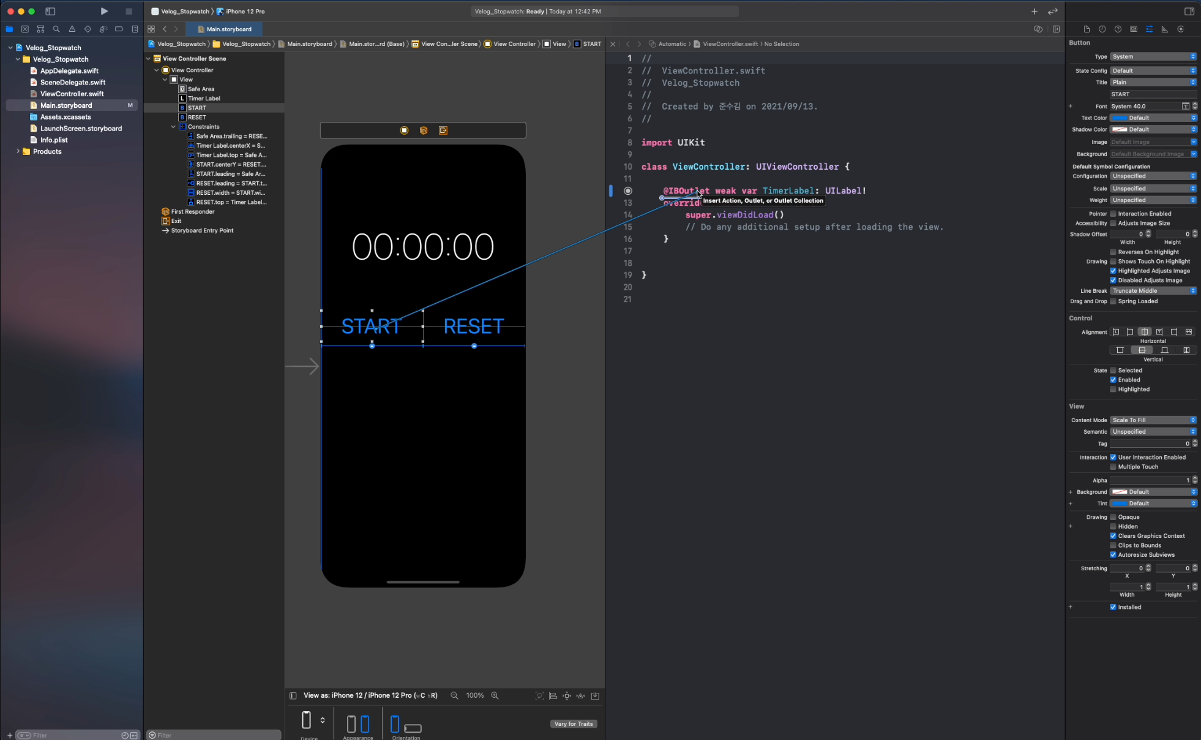Toggle the Shows Touch On Highlight checkbox
Viewport: 1201px width, 740px height.
coord(1113,262)
